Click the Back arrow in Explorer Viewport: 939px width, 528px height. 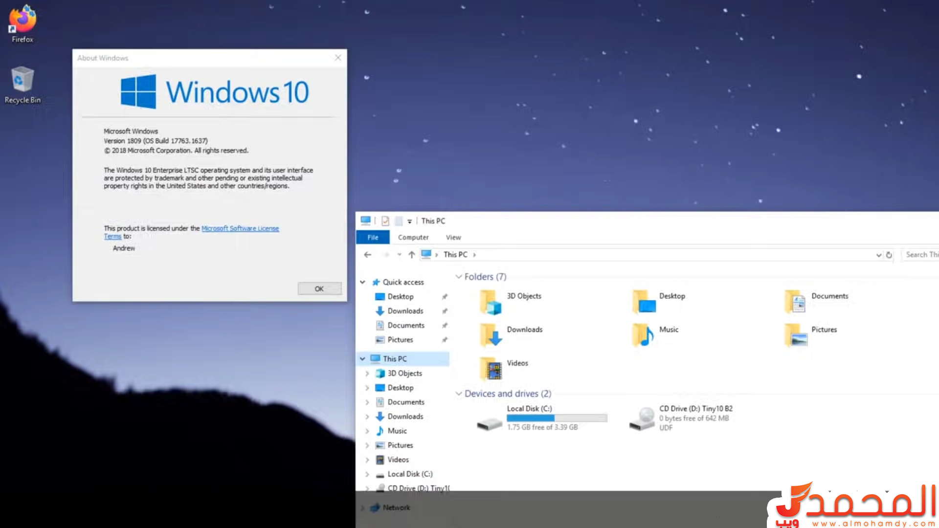coord(368,255)
